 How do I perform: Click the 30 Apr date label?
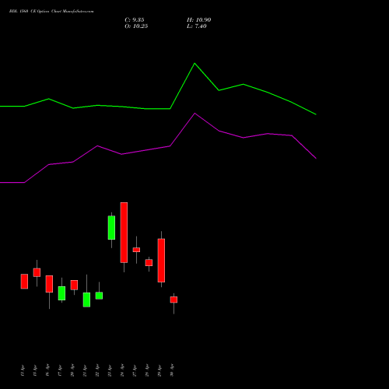pyautogui.click(x=172, y=370)
